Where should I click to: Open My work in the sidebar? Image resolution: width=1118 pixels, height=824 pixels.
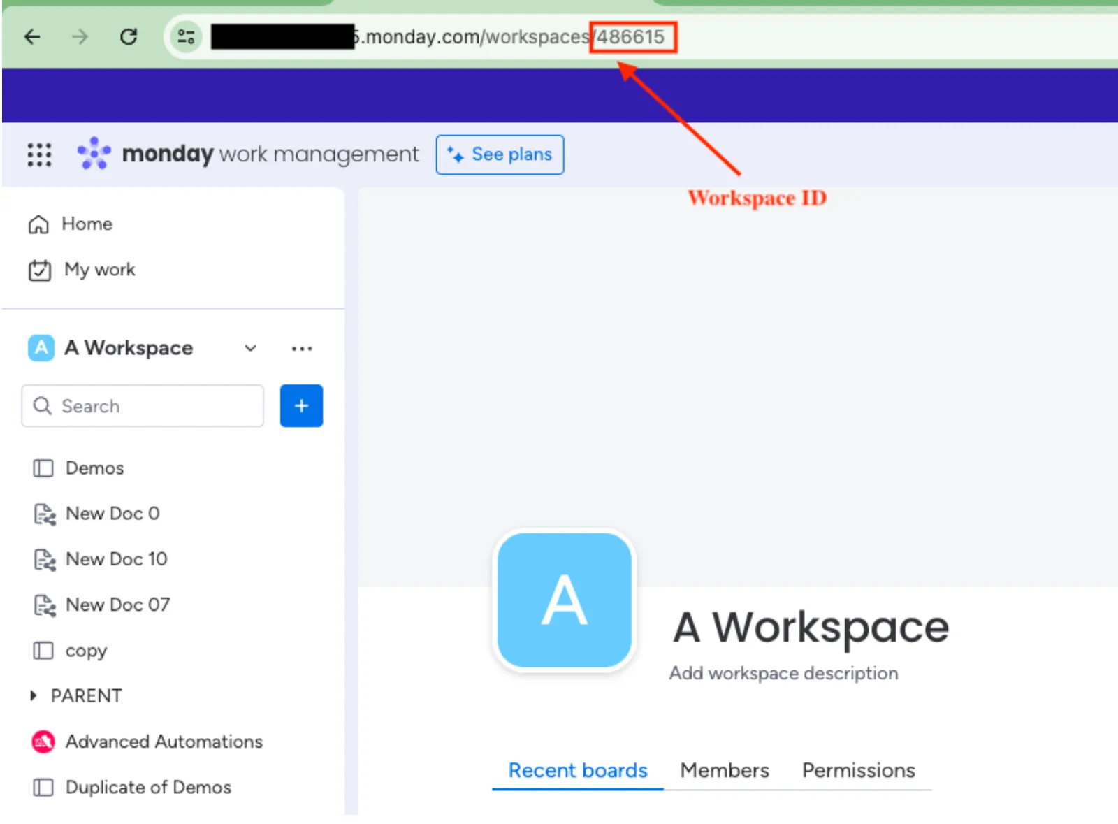click(x=81, y=270)
